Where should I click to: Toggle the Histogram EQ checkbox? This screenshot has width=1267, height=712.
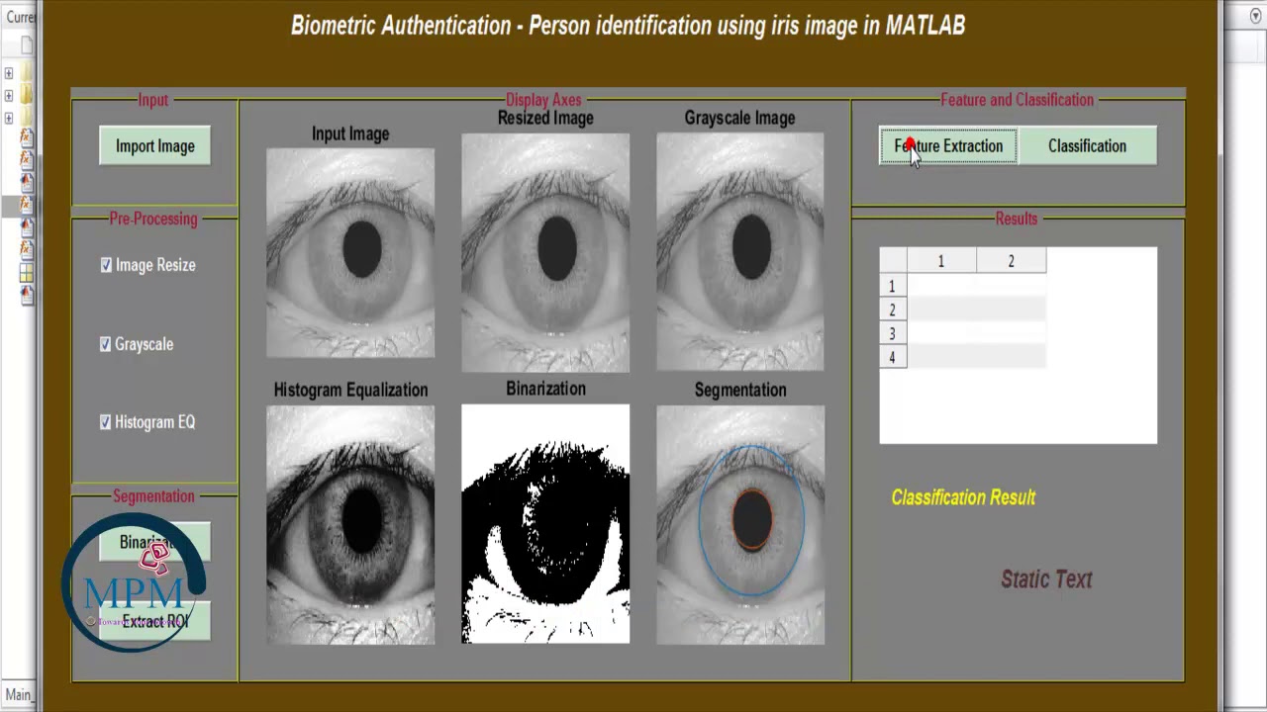106,422
